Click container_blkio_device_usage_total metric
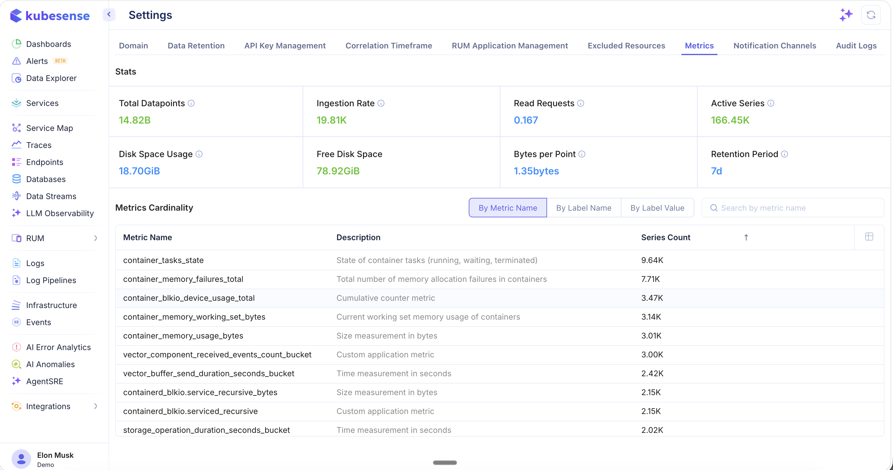 click(x=189, y=298)
